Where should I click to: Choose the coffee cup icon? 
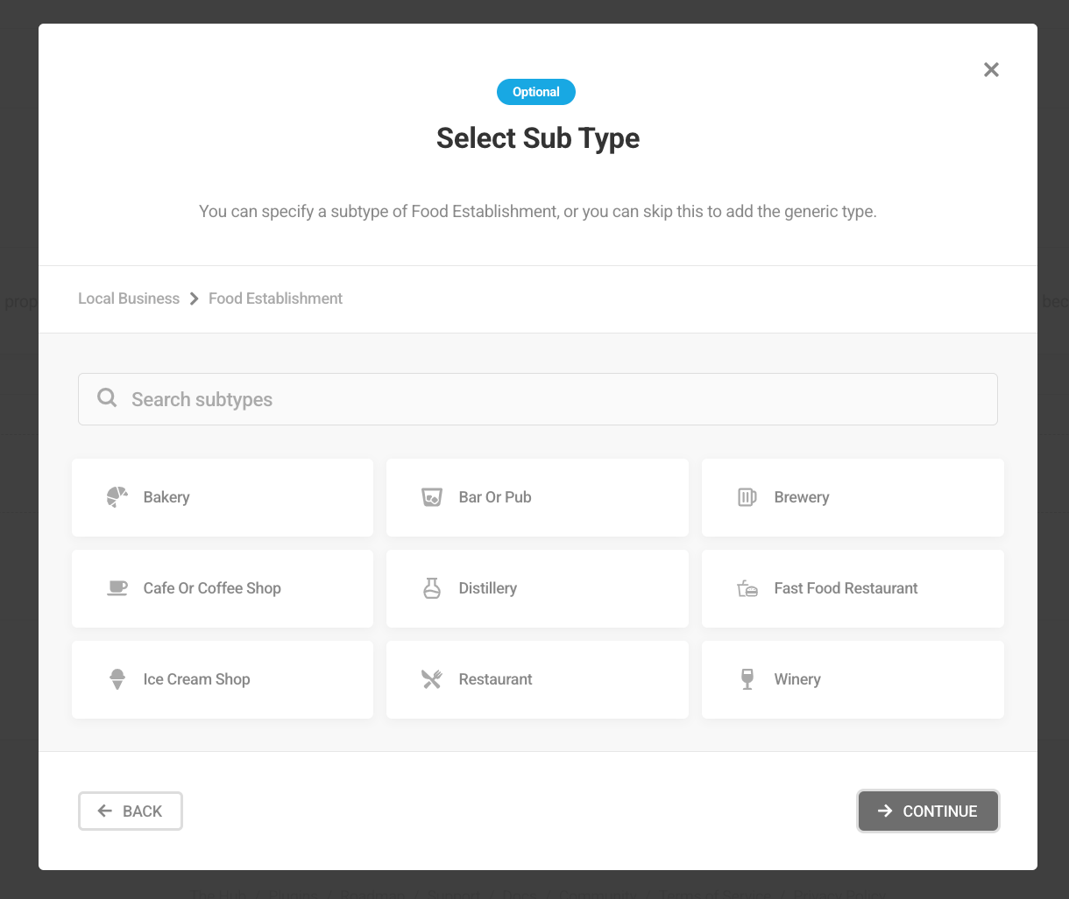(x=117, y=588)
